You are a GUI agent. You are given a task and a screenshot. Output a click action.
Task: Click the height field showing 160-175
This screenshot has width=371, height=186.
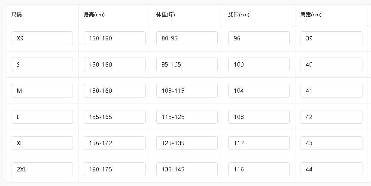(x=114, y=169)
